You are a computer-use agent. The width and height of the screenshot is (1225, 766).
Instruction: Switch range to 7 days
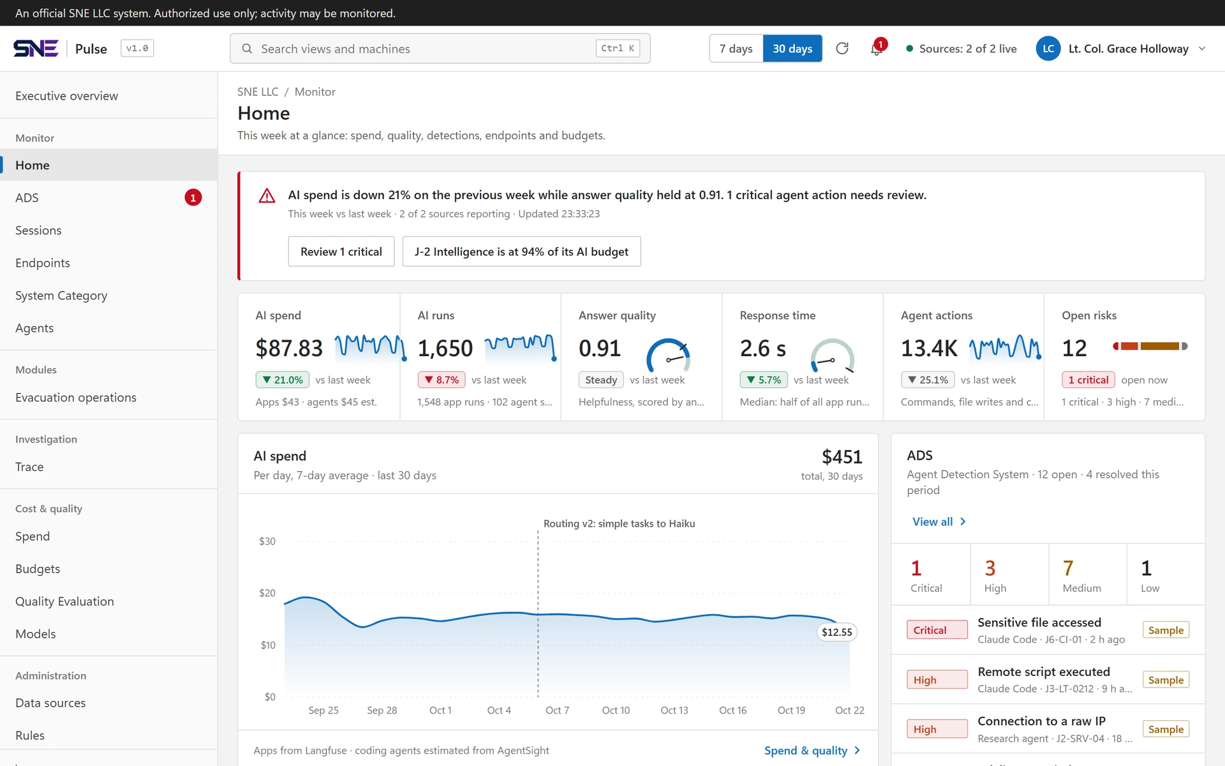736,49
